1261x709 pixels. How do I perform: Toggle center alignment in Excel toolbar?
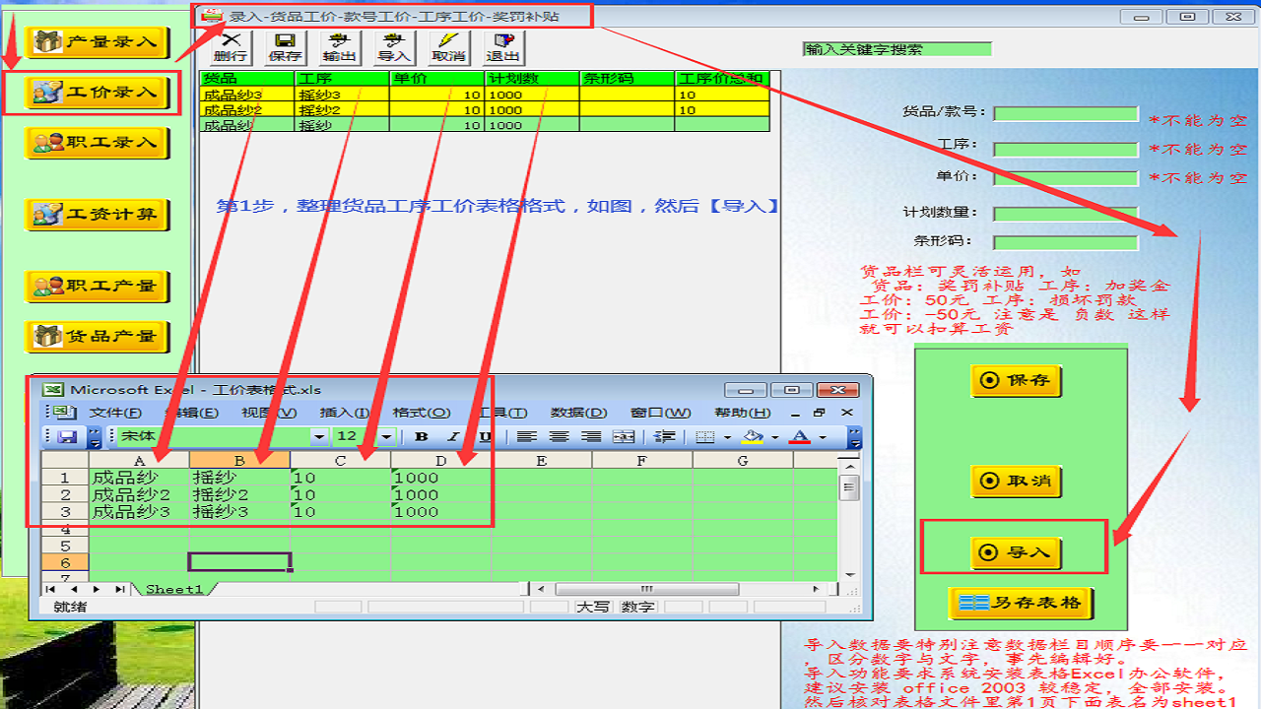tap(559, 436)
